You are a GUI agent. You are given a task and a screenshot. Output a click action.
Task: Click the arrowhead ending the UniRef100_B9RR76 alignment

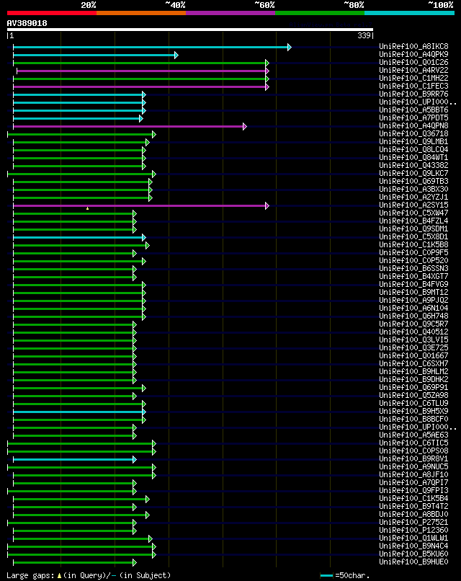[x=143, y=95]
